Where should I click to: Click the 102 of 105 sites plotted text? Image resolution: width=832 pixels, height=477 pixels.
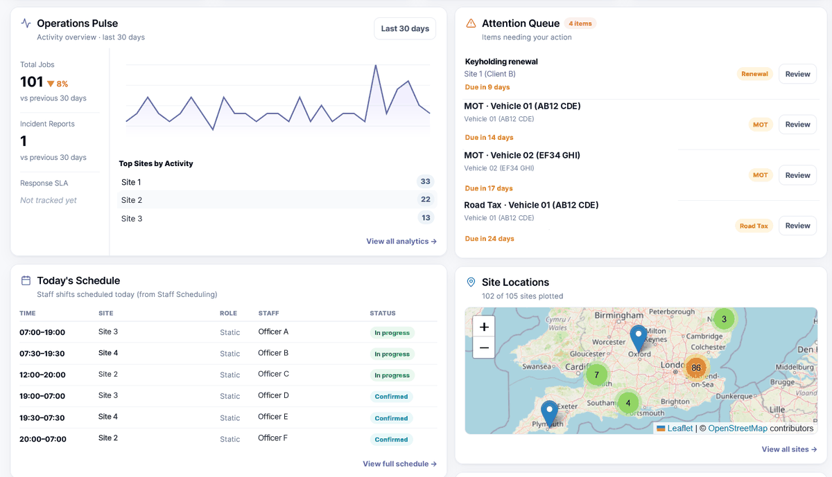click(x=522, y=296)
